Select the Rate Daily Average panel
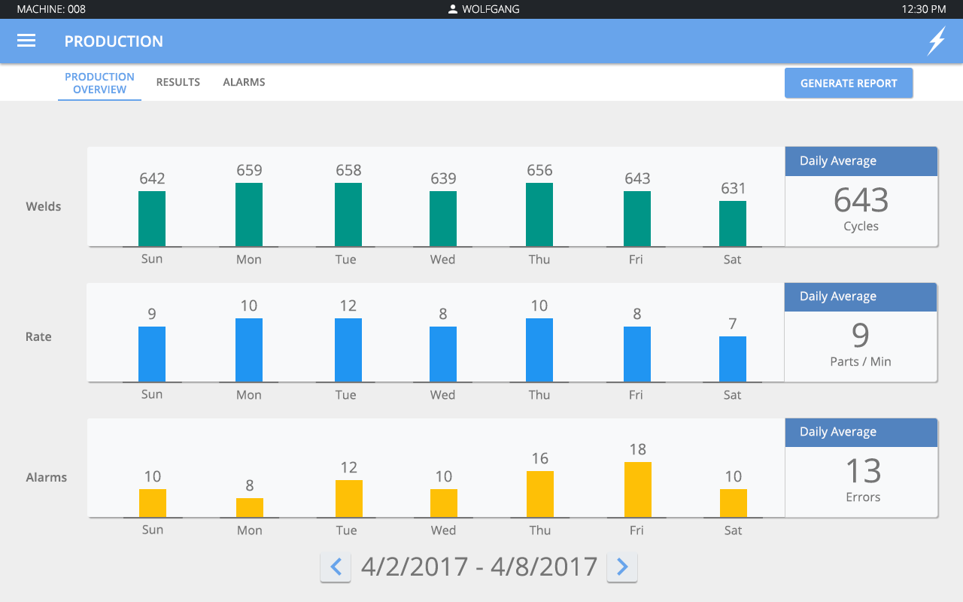 [x=861, y=333]
